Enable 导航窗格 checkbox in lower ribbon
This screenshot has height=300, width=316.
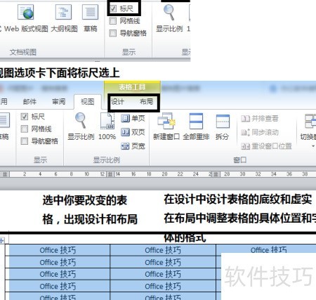(25, 141)
